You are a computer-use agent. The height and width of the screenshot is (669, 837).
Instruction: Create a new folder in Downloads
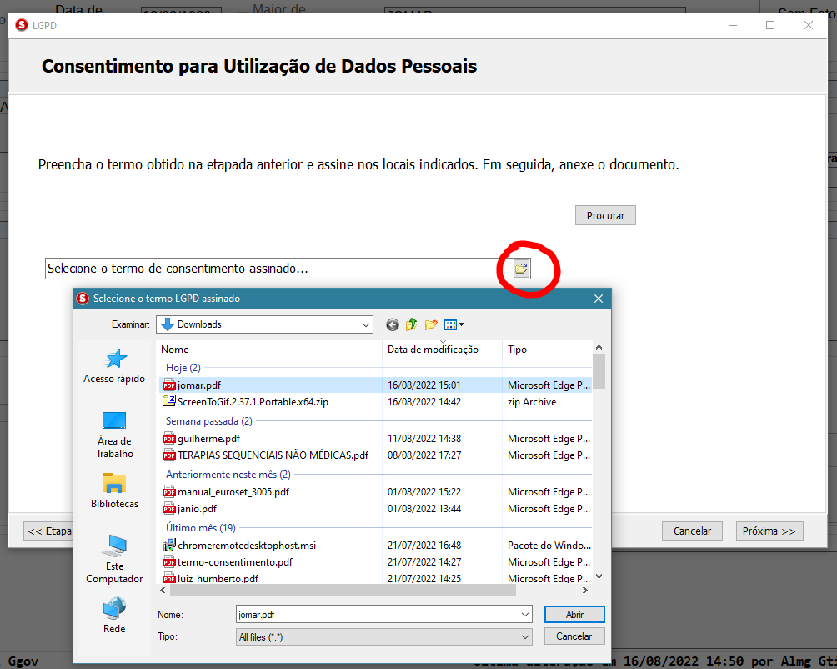tap(431, 324)
